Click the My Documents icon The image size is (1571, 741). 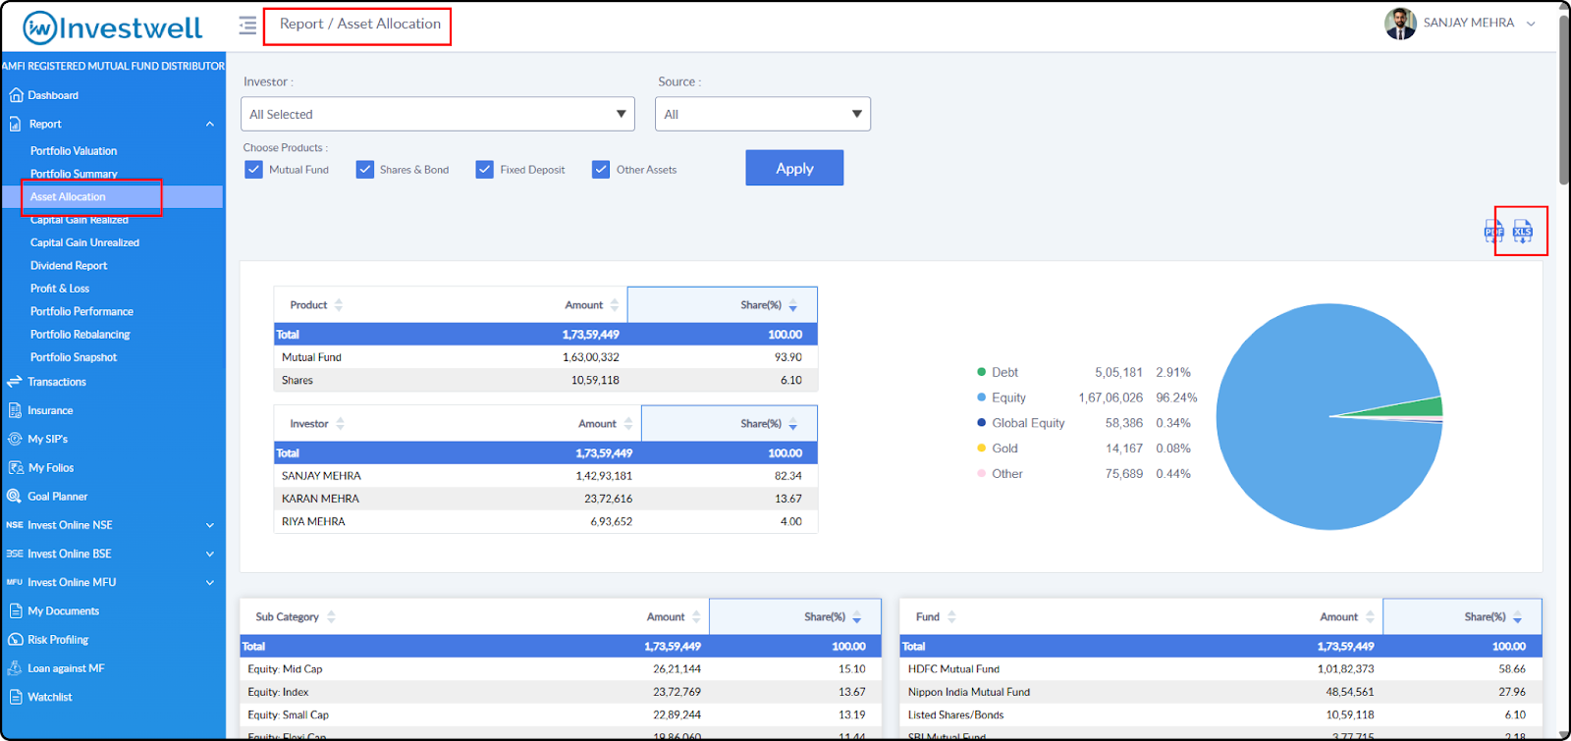[x=16, y=610]
